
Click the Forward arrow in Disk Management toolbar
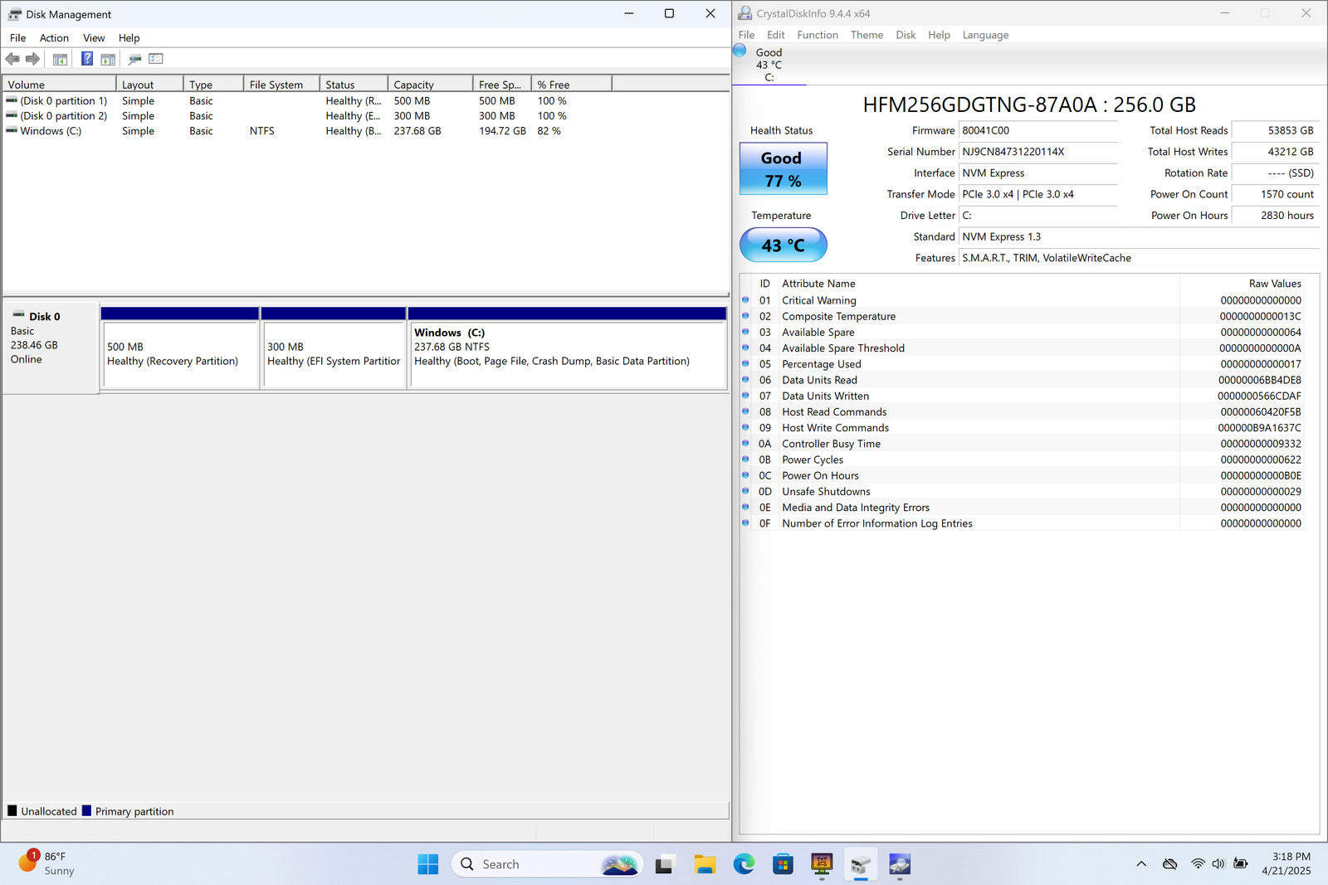33,59
